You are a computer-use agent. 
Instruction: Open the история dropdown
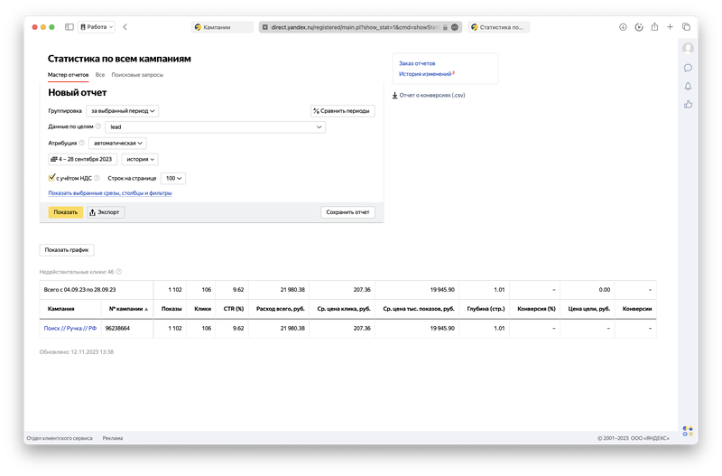tap(140, 160)
